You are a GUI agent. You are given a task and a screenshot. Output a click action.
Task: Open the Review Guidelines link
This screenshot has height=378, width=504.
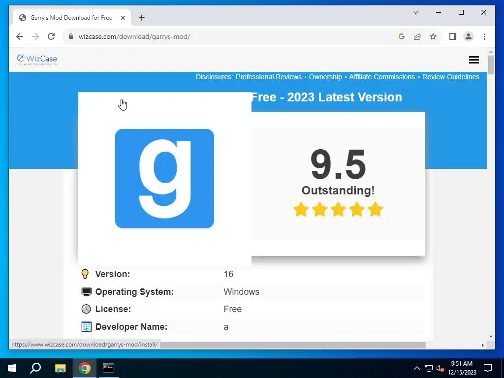[451, 77]
